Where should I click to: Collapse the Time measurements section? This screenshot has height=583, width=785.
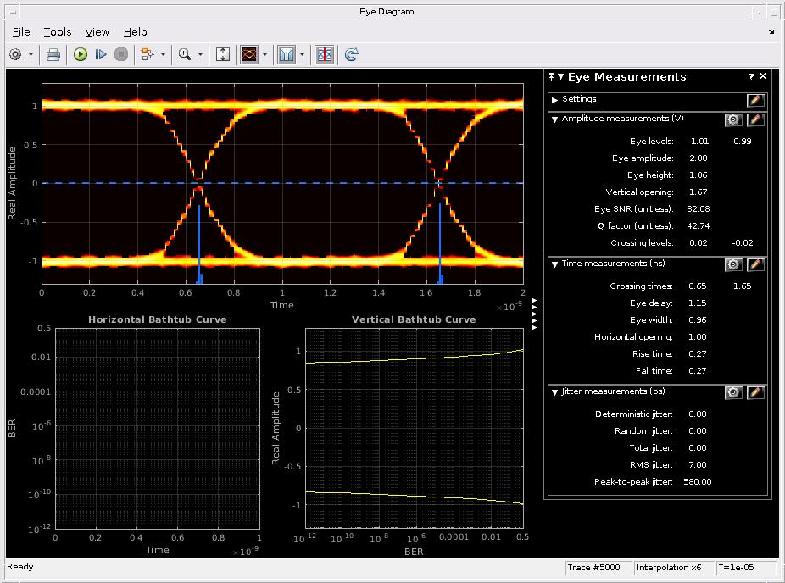click(554, 264)
